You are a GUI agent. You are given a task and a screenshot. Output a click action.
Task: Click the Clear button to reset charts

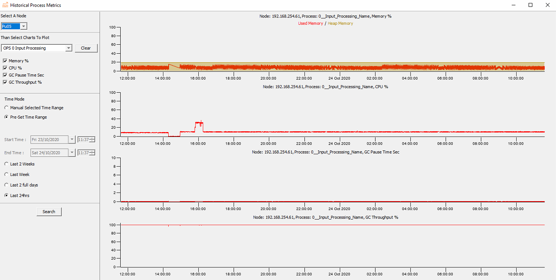pos(86,48)
